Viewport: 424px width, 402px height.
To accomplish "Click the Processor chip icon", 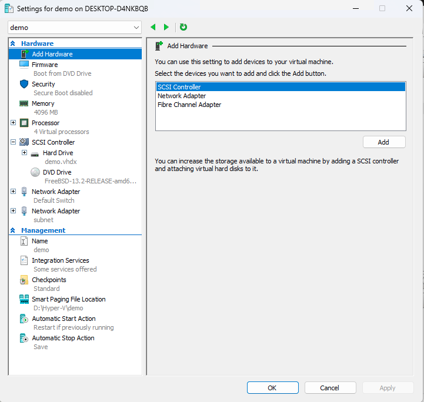I will 24,123.
